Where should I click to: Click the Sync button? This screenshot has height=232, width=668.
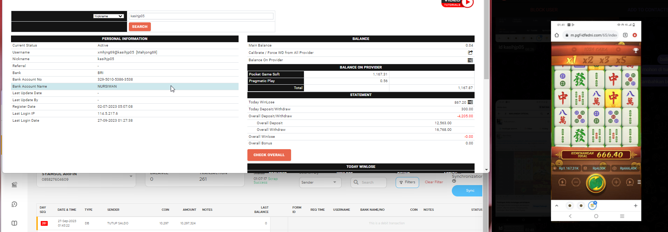pos(467,191)
